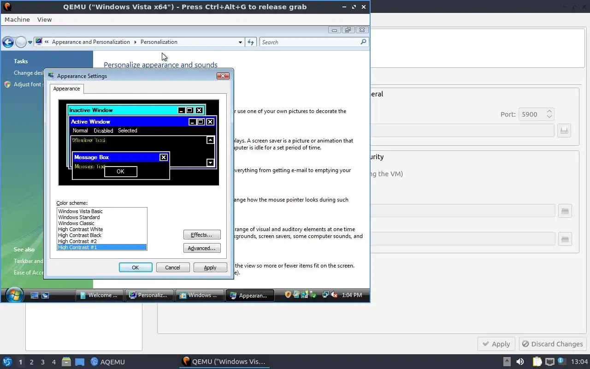Open the Machine menu in QEMU
This screenshot has height=369, width=590.
tap(17, 19)
